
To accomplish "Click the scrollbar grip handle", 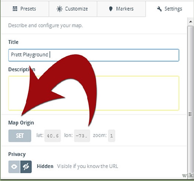I will point(190,114).
